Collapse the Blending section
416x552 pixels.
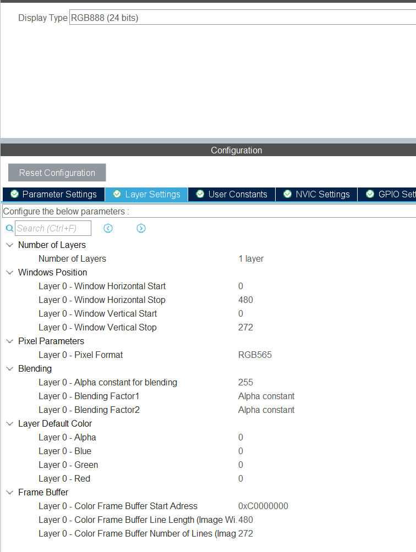coord(9,369)
